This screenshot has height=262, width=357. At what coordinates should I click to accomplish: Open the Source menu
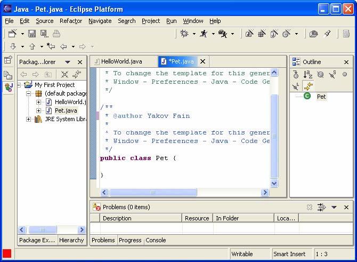pyautogui.click(x=45, y=21)
